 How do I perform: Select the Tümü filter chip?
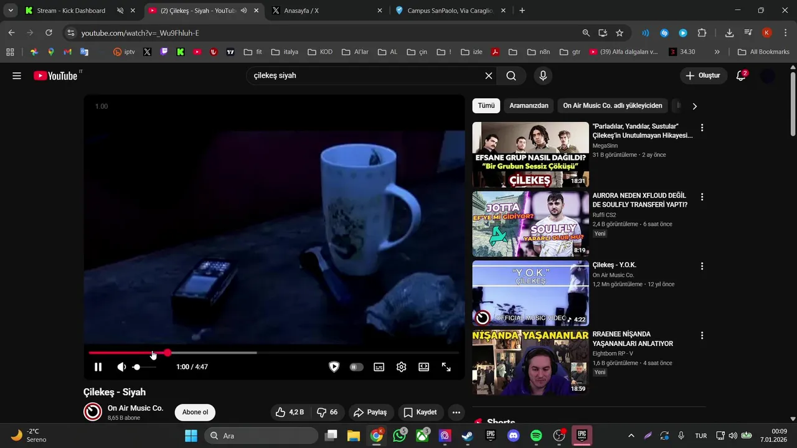tap(486, 106)
